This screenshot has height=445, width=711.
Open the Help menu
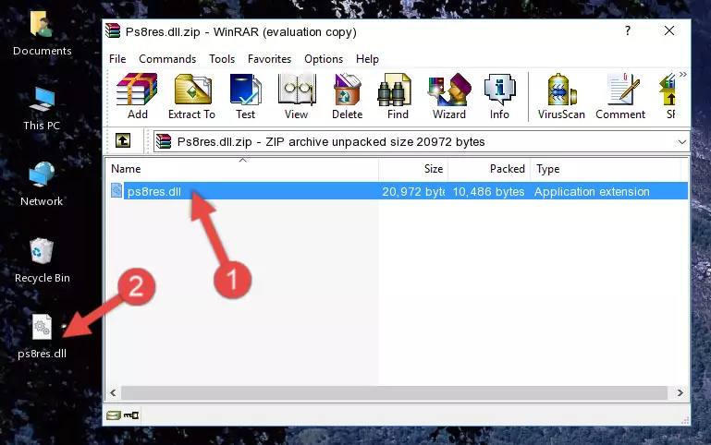click(367, 59)
